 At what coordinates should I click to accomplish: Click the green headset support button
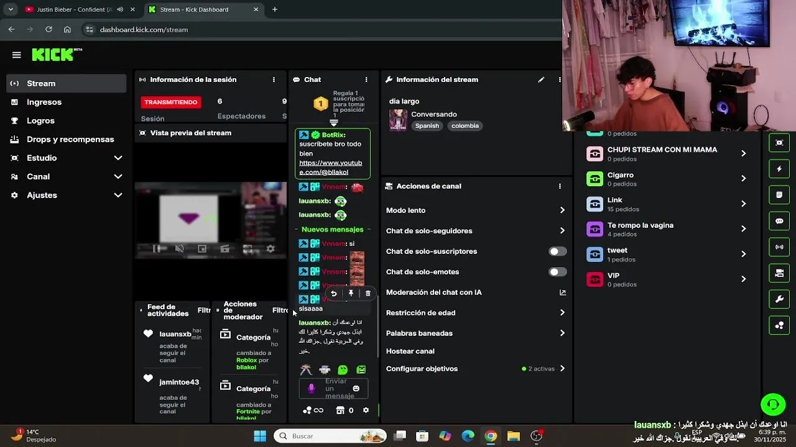[773, 405]
